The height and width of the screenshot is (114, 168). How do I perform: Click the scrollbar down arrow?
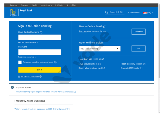159,112
